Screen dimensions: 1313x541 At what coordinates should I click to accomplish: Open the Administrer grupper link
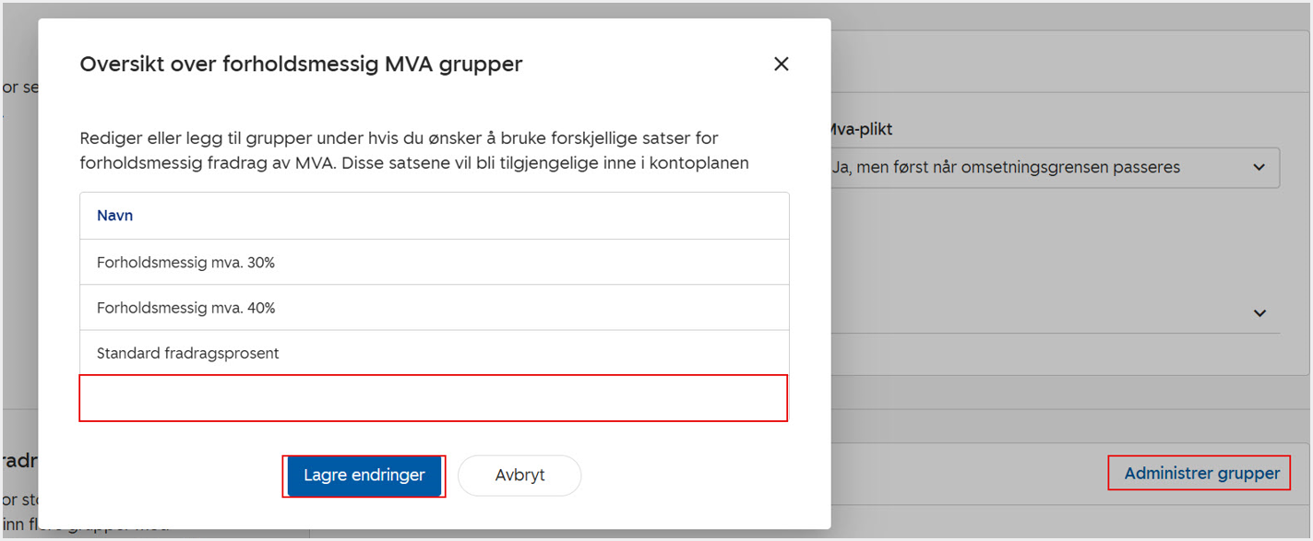click(x=1201, y=474)
